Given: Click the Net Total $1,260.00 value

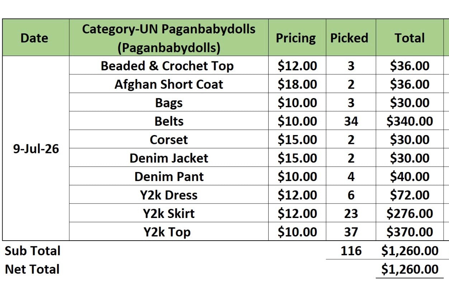Looking at the screenshot, I should 410,269.
